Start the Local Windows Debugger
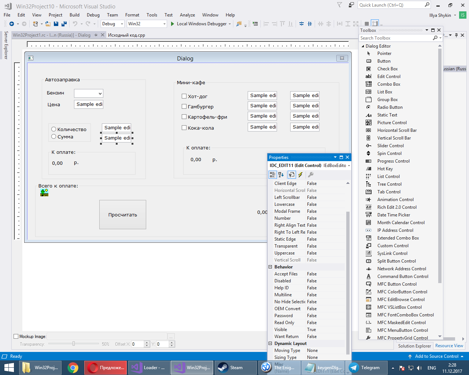The image size is (469, 375). coord(202,24)
